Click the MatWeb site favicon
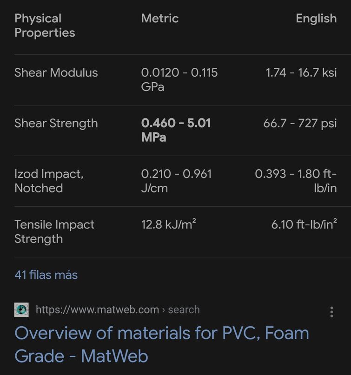The height and width of the screenshot is (375, 351). pos(21,310)
